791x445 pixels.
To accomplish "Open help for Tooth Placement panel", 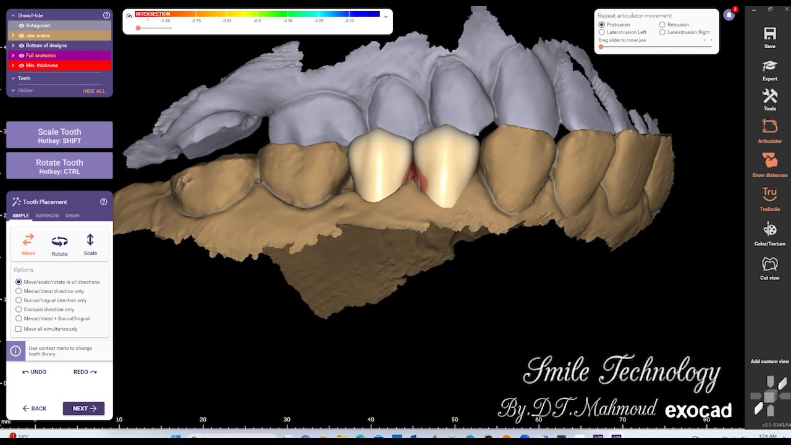I will 103,201.
